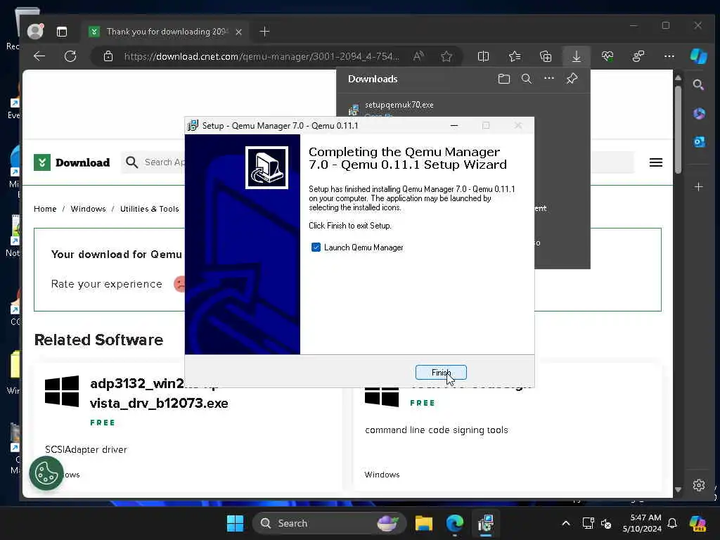
Task: Add a sidebar app with plus icon
Action: pos(698,187)
